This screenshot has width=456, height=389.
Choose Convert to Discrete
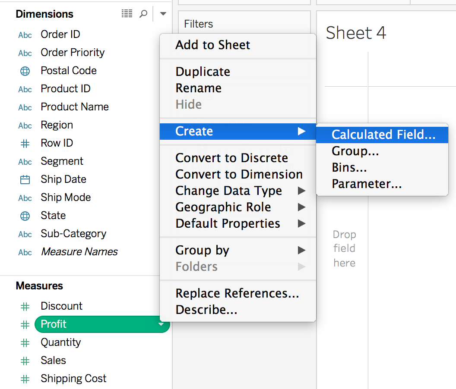tap(231, 158)
